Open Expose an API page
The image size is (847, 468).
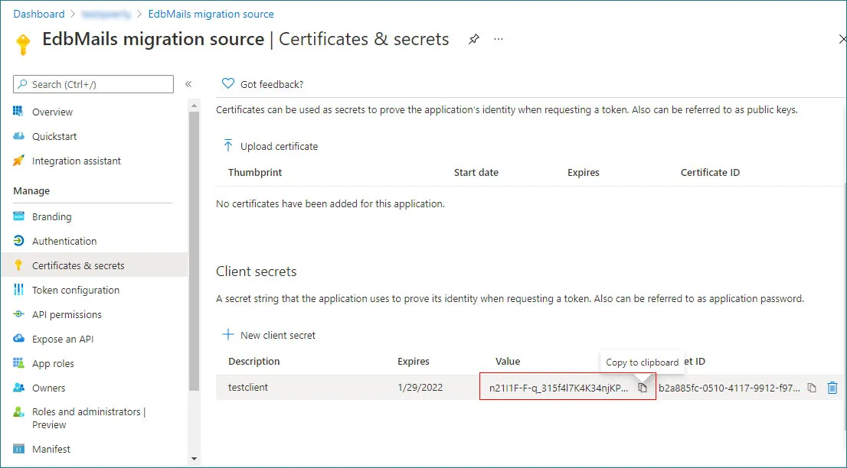click(x=63, y=339)
